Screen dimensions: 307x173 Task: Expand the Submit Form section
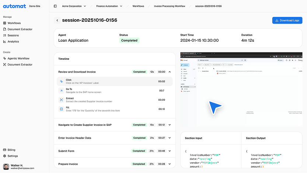click(x=170, y=151)
